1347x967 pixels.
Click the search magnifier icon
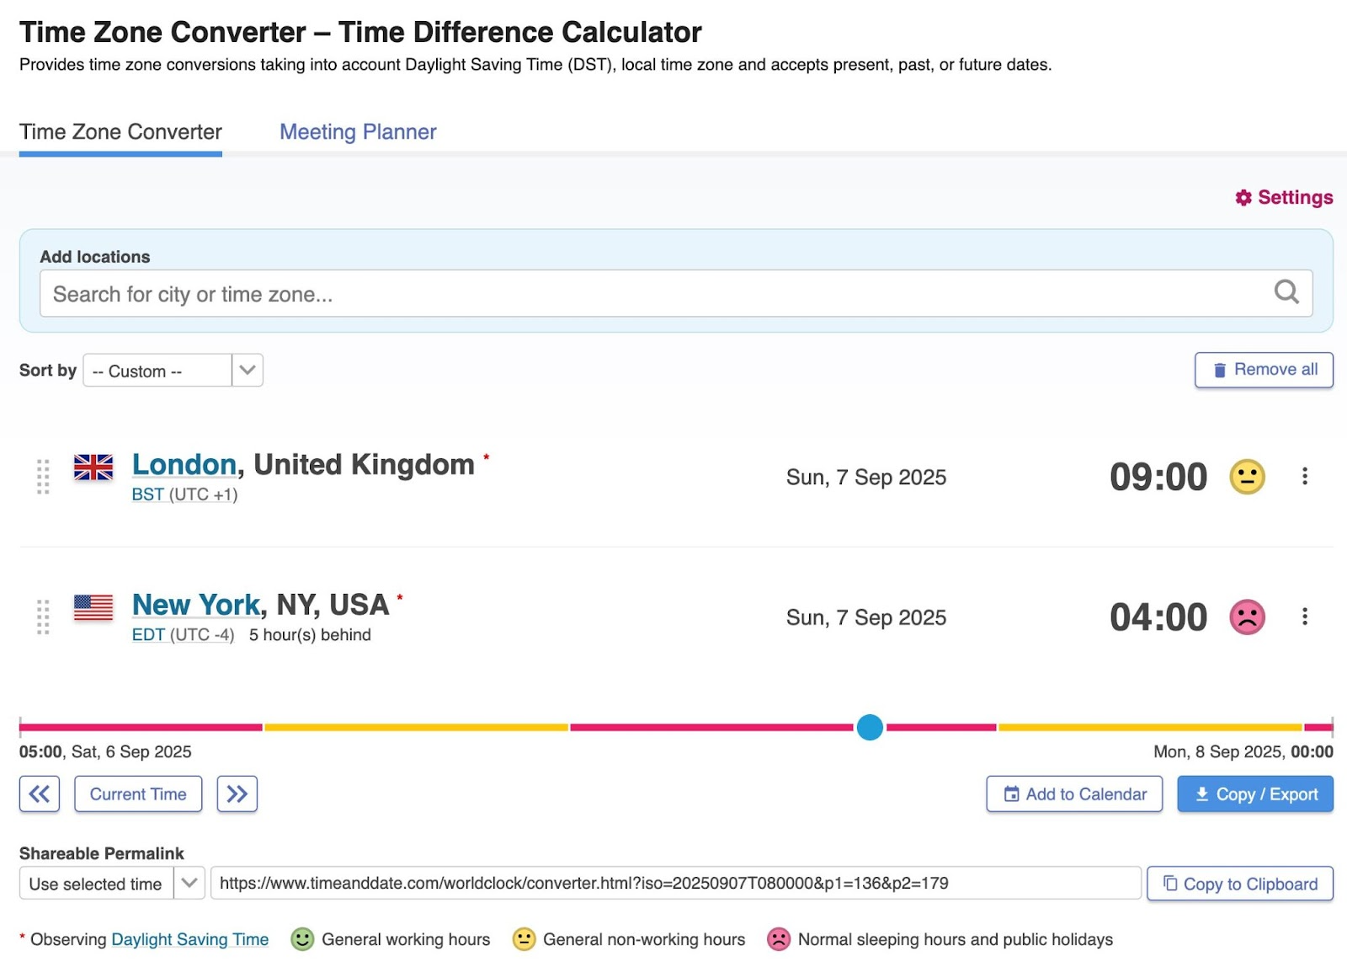[x=1286, y=292]
